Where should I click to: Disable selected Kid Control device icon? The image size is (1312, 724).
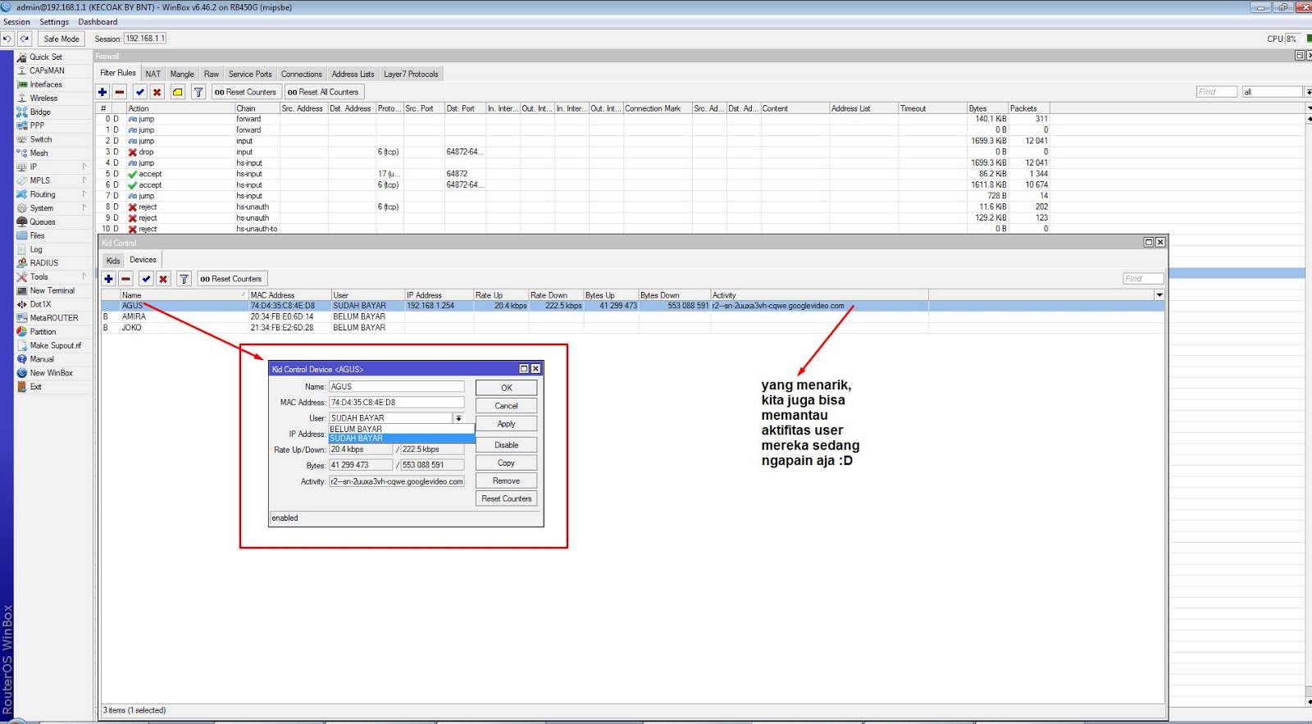click(x=163, y=279)
